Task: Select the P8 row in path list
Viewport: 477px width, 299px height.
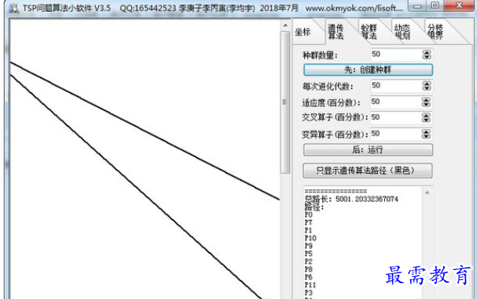Action: click(x=309, y=270)
